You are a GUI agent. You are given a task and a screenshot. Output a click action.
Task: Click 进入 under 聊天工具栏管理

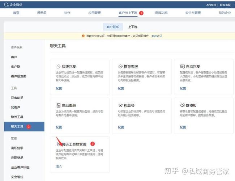59,166
